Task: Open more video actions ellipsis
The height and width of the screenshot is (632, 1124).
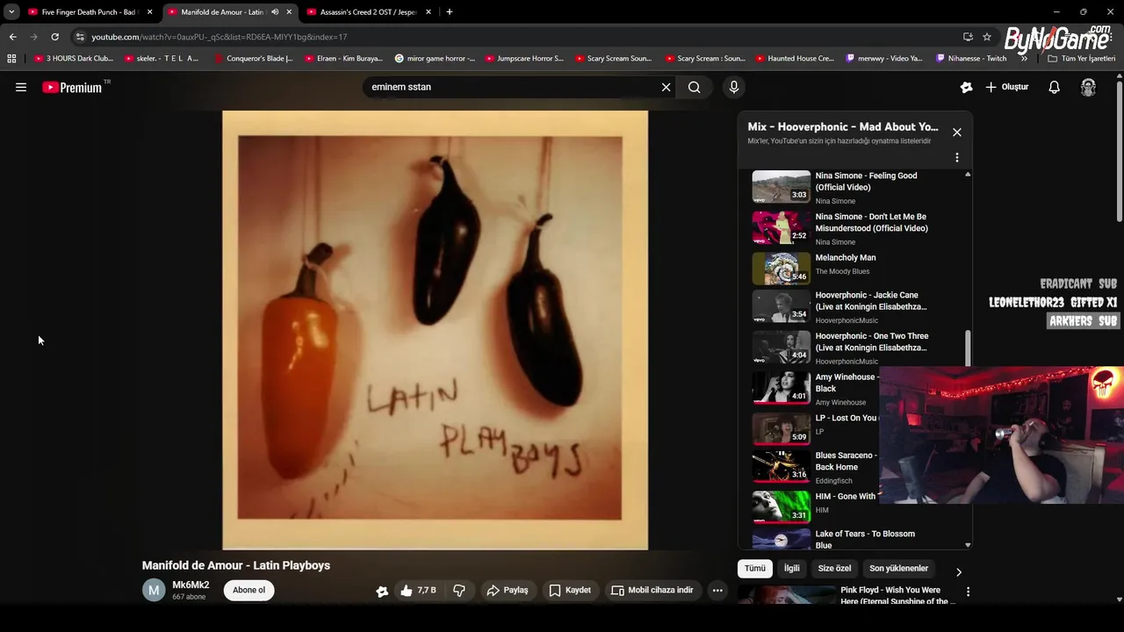Action: 717,591
